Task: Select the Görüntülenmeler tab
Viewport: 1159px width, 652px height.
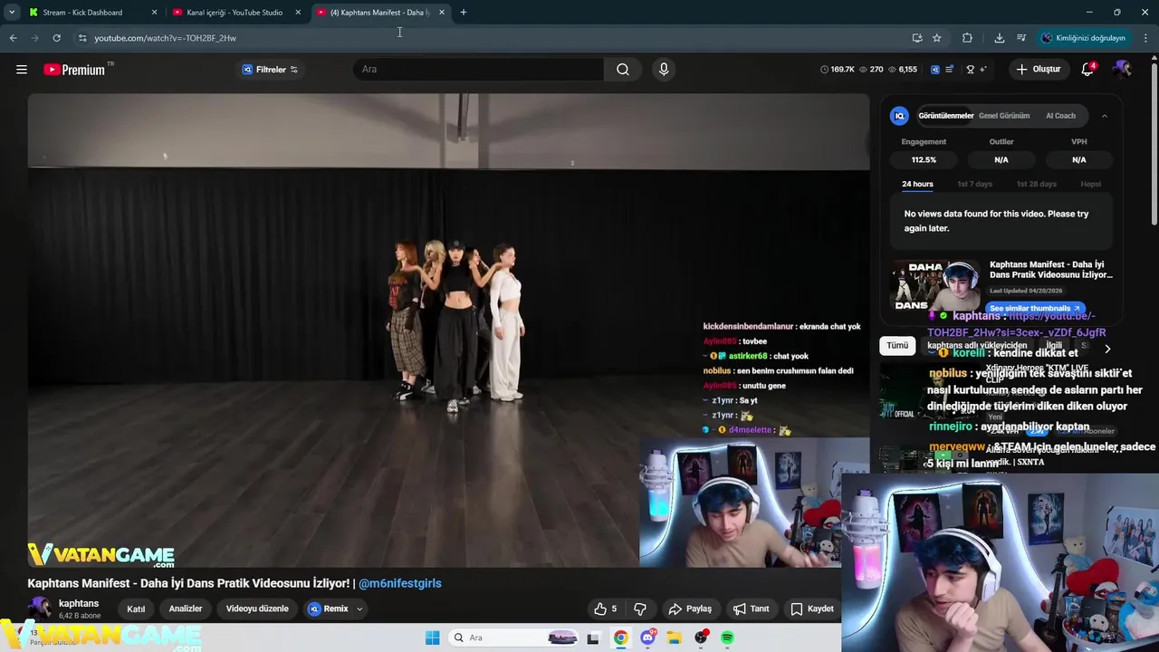Action: [x=946, y=116]
